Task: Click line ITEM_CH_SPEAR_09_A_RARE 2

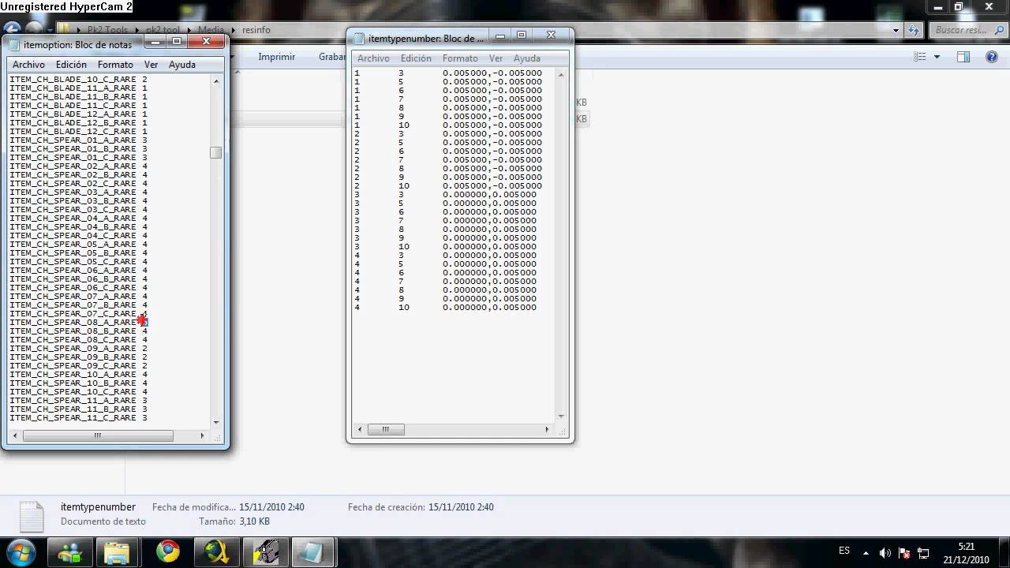Action: click(x=78, y=348)
